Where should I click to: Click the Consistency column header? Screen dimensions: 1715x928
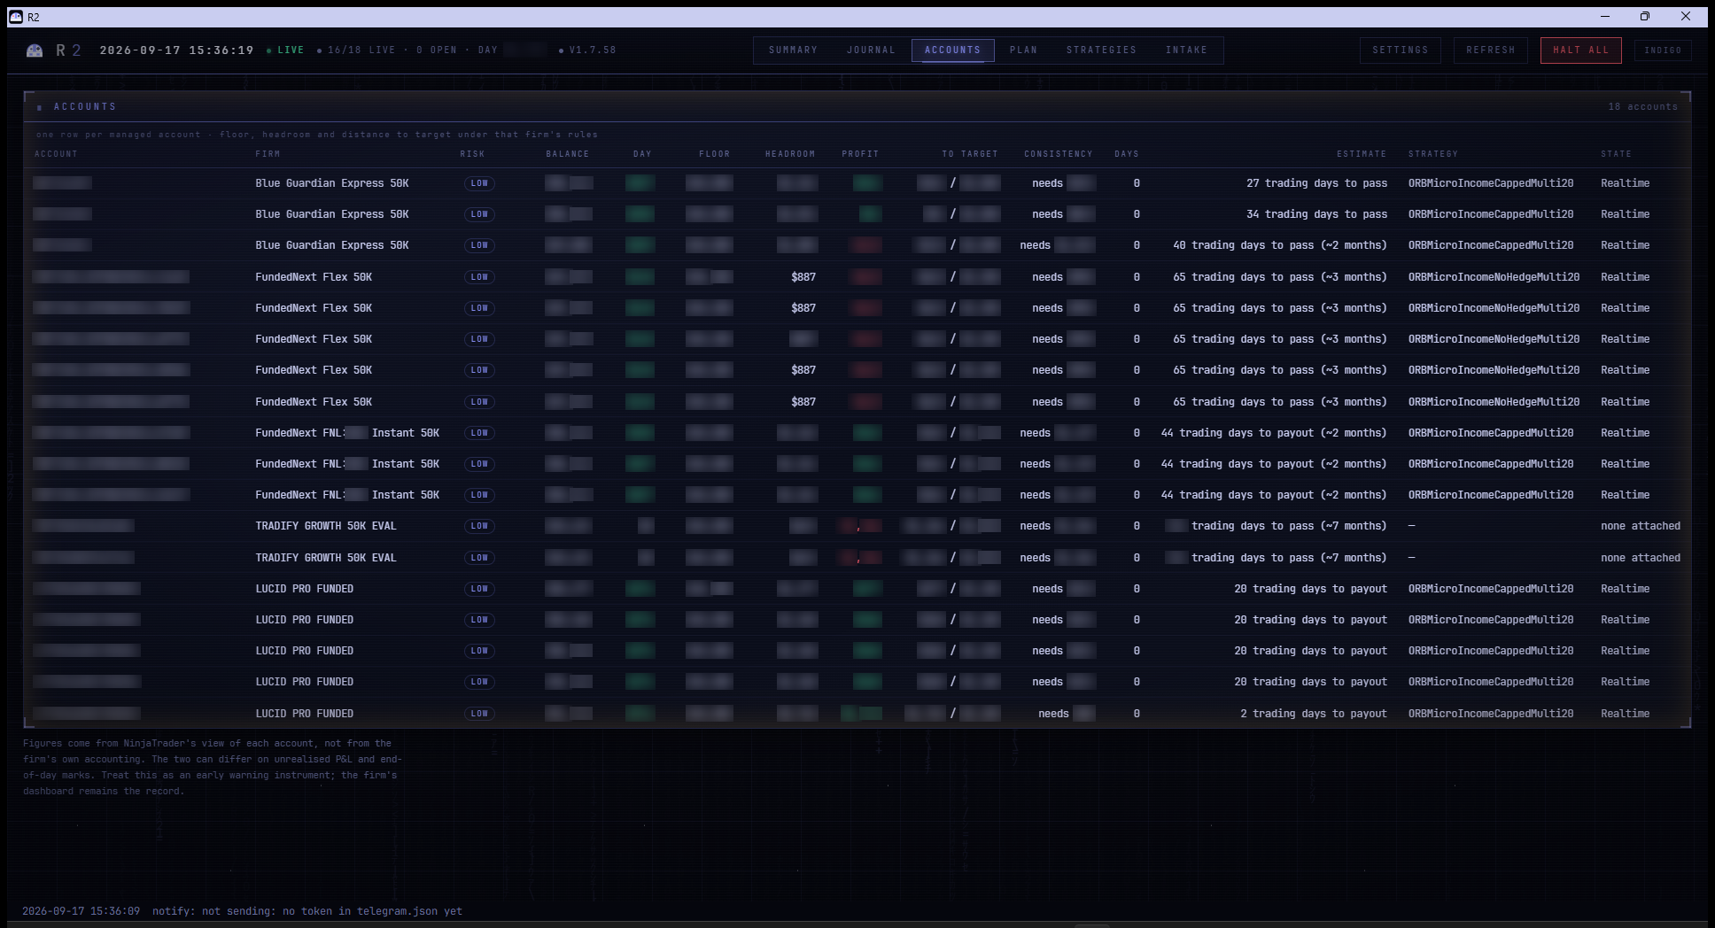point(1058,154)
